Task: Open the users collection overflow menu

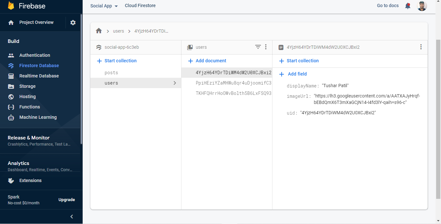Action: point(266,47)
